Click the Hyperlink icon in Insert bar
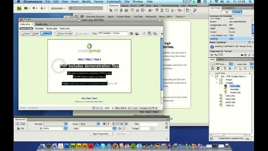 (x=111, y=10)
